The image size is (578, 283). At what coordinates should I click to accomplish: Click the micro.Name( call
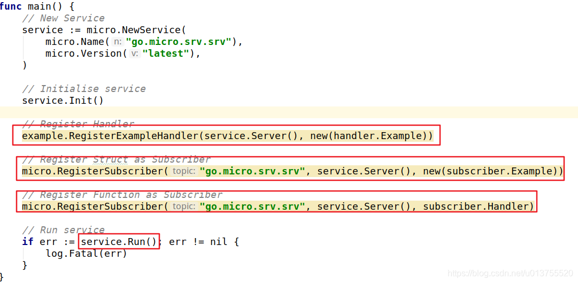77,42
